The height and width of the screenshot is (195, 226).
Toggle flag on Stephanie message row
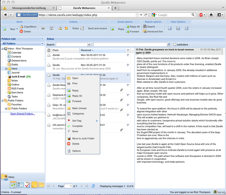click(128, 95)
